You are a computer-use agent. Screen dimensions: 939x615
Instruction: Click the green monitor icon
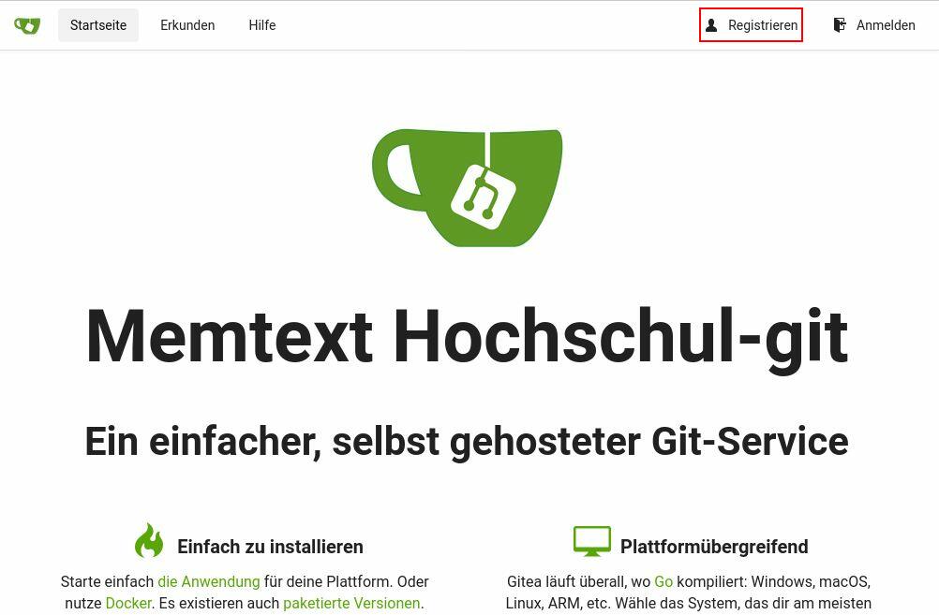click(x=591, y=541)
